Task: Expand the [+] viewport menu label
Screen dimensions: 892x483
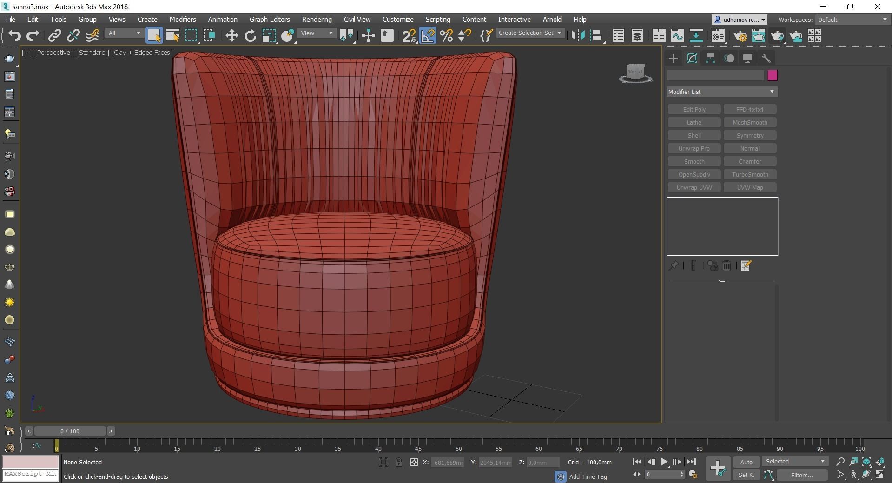Action: click(x=27, y=53)
